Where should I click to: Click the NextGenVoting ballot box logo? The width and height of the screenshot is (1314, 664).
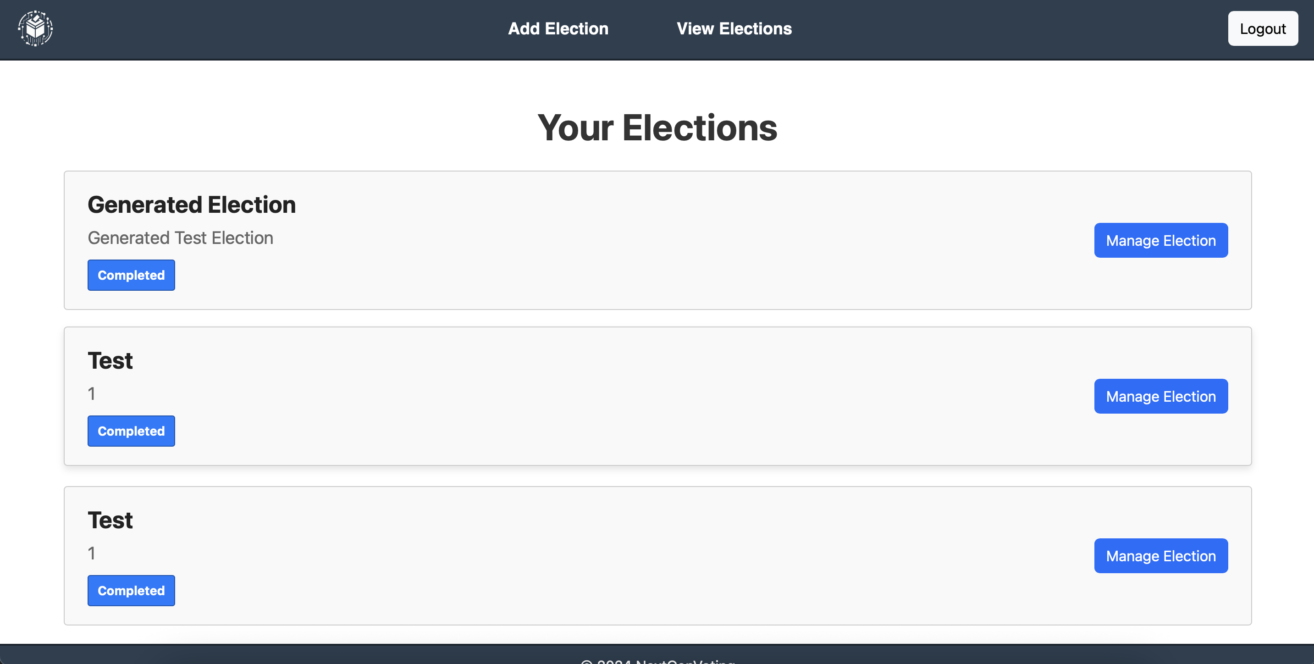tap(35, 28)
